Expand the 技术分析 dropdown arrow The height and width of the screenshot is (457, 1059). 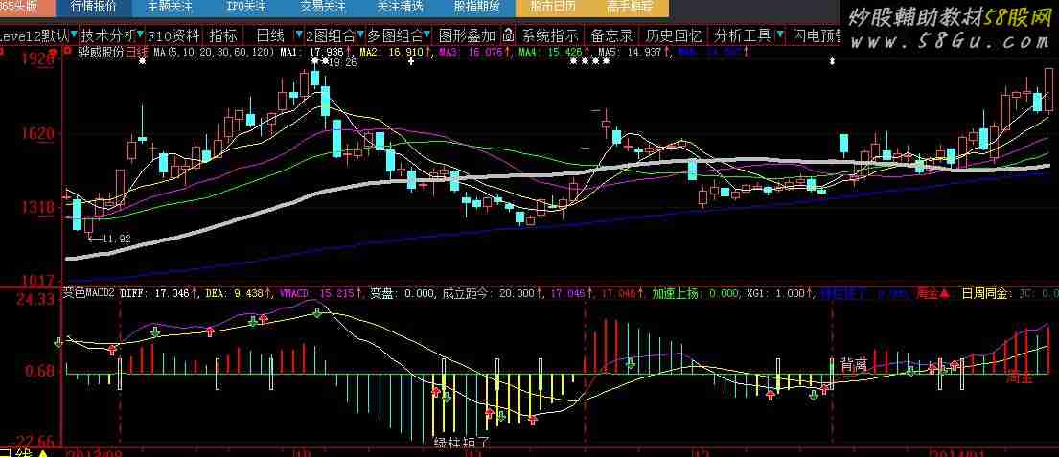pos(140,34)
